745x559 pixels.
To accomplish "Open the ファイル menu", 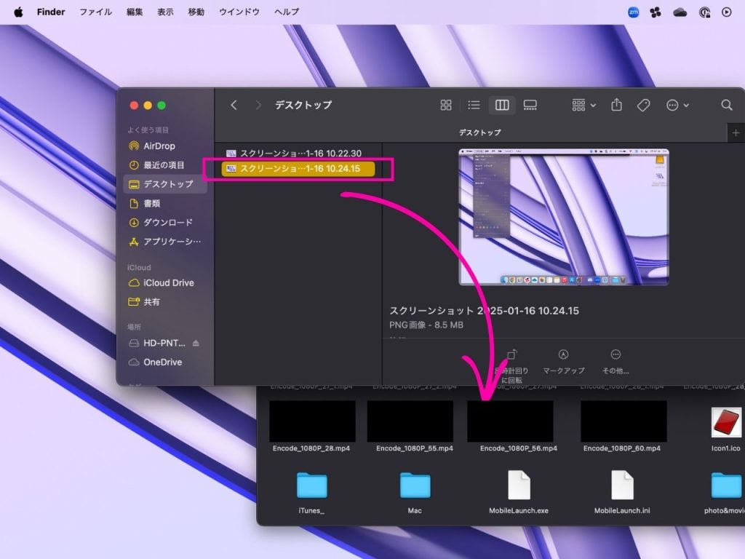I will pyautogui.click(x=95, y=12).
